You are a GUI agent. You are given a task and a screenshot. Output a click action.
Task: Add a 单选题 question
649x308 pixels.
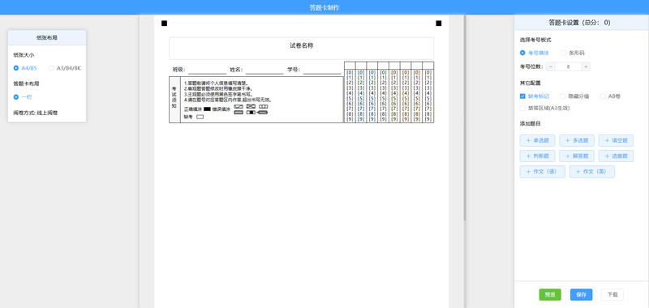point(537,140)
